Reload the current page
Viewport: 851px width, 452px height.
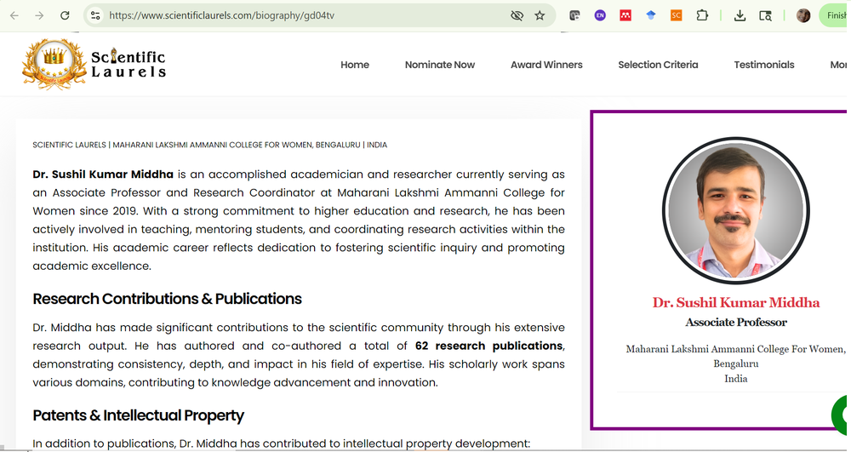tap(65, 15)
